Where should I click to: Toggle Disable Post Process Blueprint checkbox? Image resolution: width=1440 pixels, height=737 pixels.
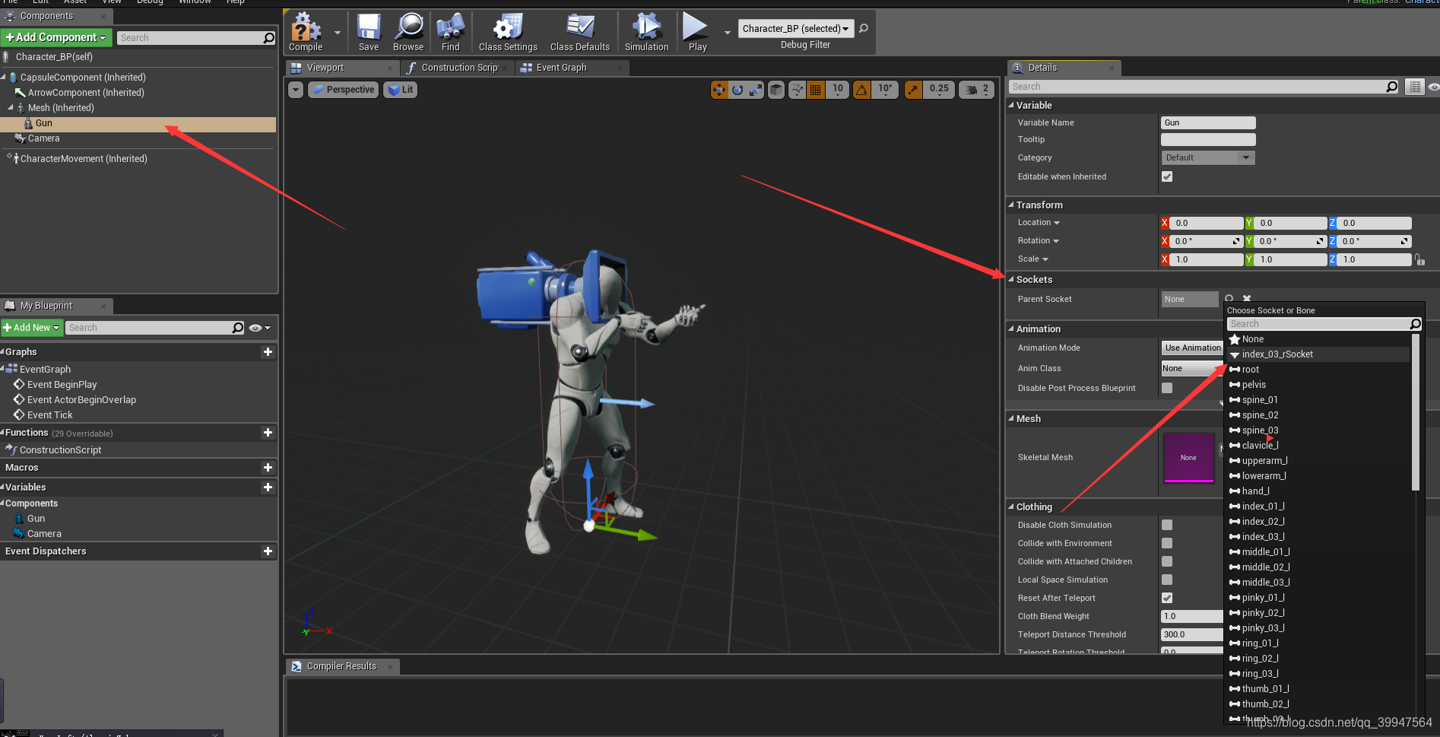tap(1167, 388)
